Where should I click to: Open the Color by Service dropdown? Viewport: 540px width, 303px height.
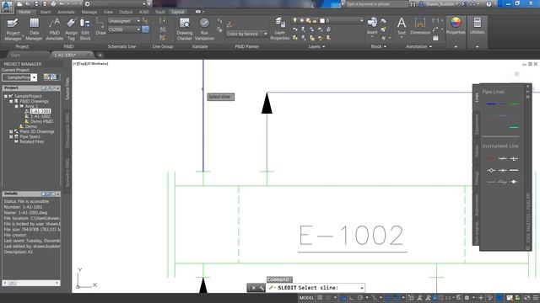pyautogui.click(x=247, y=34)
